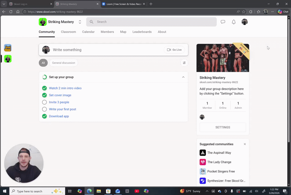Check the Write your first post circle

[44, 109]
